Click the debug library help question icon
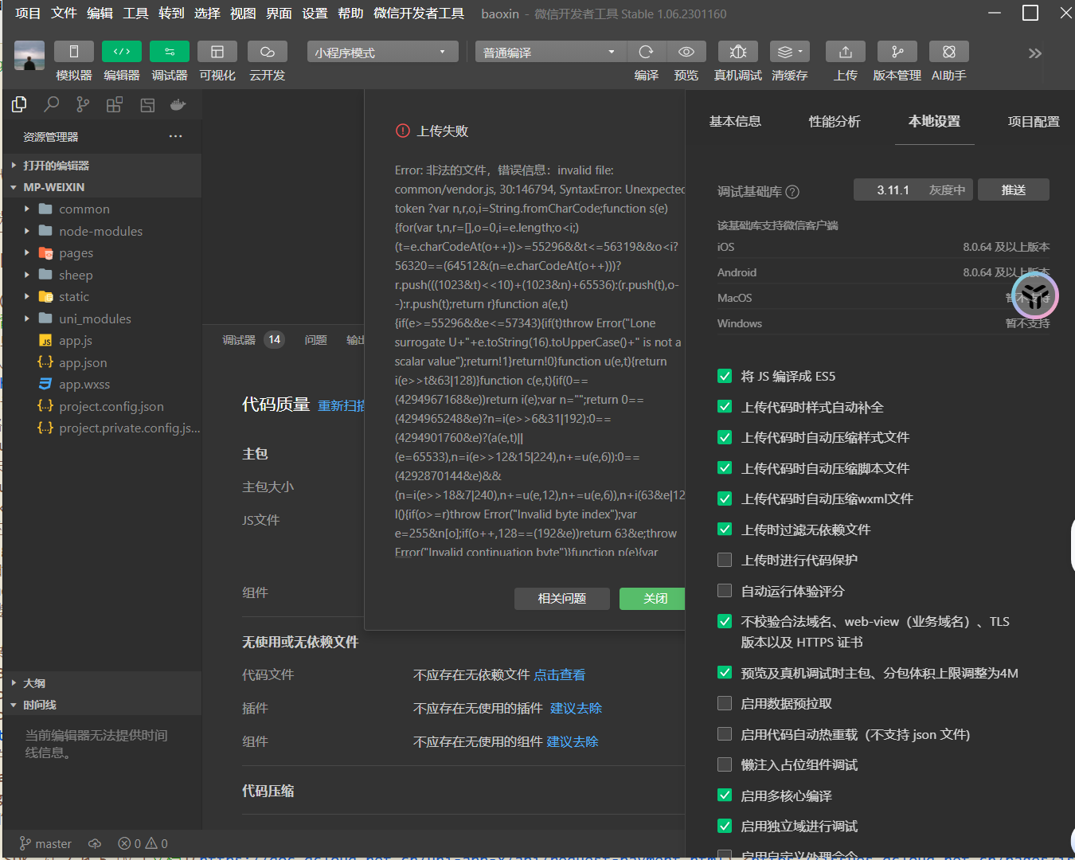This screenshot has height=860, width=1075. 792,192
